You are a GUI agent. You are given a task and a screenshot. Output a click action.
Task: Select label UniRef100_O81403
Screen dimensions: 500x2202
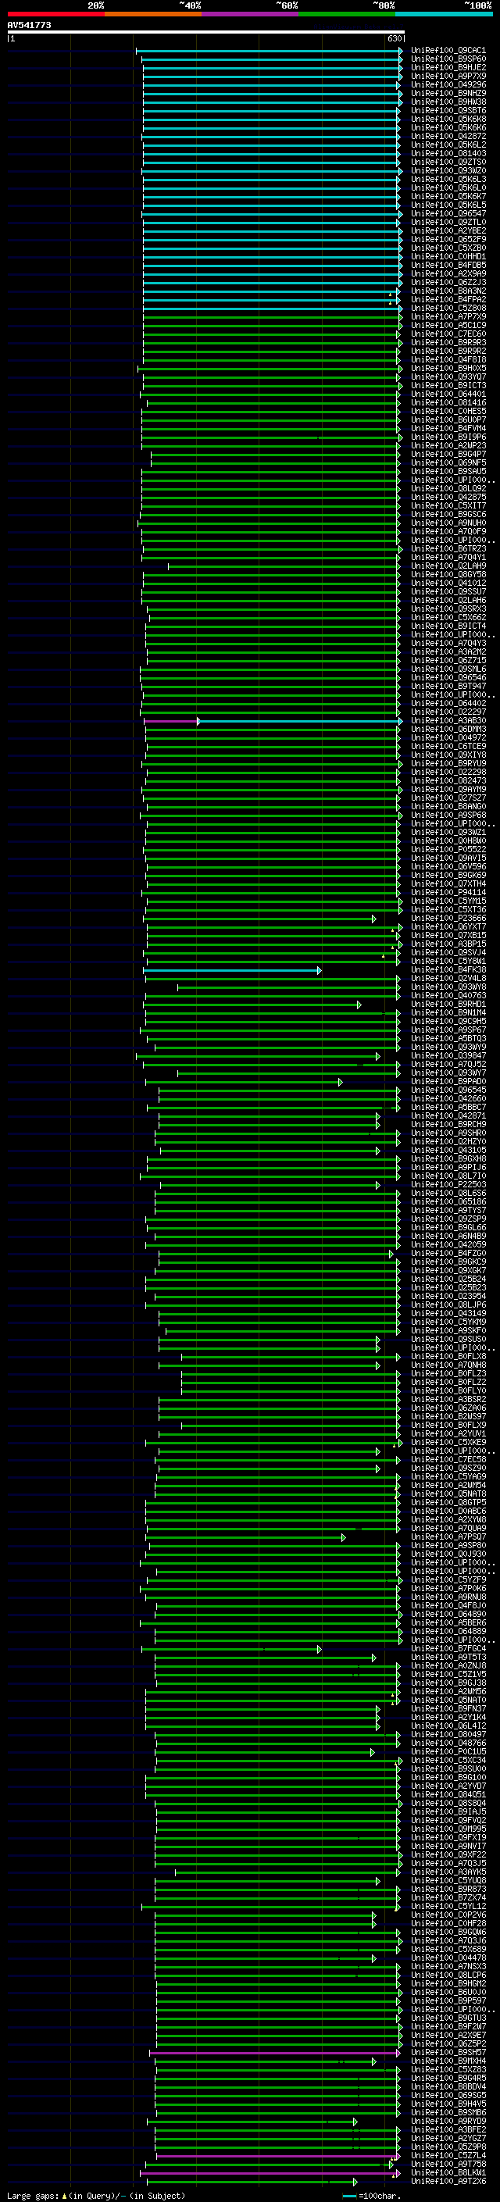[x=448, y=154]
